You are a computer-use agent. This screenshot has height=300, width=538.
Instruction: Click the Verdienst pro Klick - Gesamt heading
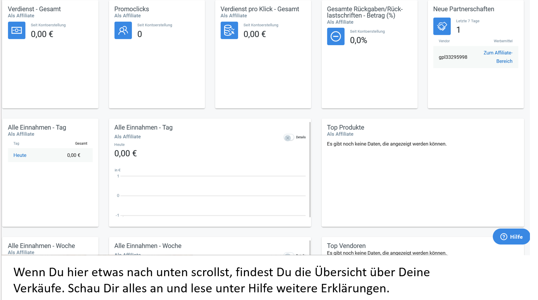tap(260, 9)
